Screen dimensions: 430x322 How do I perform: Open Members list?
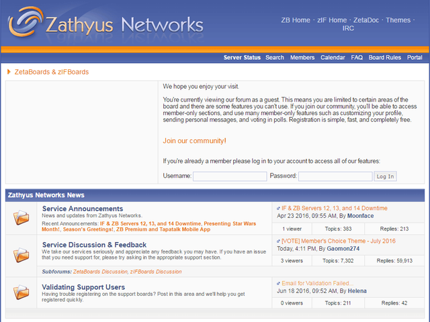point(302,58)
